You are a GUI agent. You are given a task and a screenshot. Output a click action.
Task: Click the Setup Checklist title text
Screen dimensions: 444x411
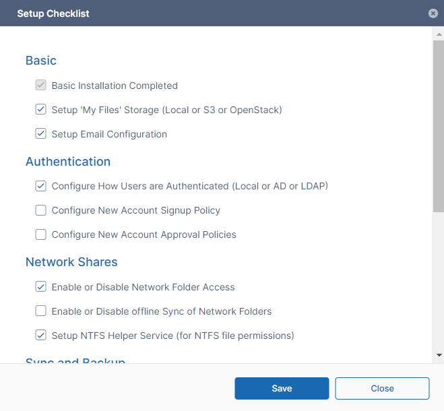point(53,13)
